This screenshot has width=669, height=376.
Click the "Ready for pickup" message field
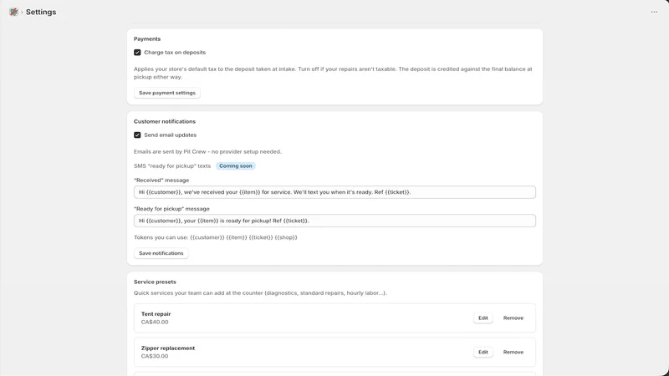click(x=334, y=221)
